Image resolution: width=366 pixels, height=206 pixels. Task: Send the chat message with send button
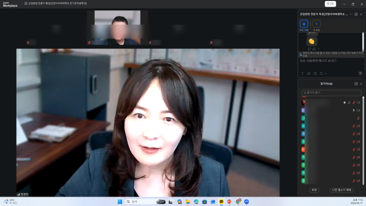pos(360,74)
